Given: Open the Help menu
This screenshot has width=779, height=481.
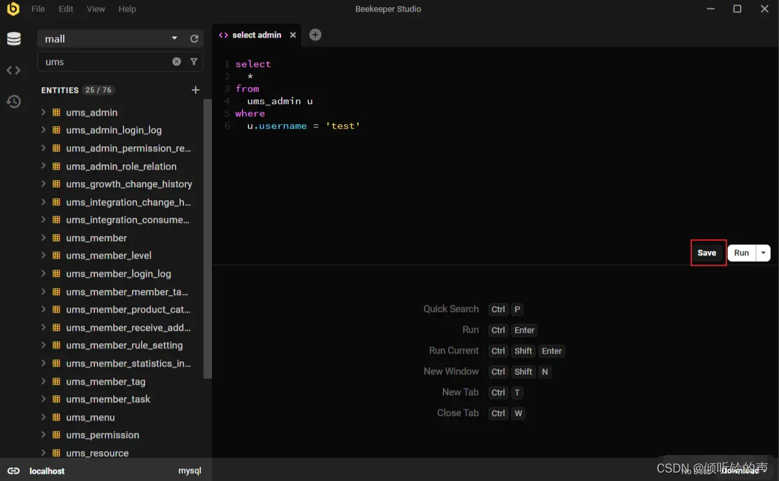Looking at the screenshot, I should tap(127, 9).
